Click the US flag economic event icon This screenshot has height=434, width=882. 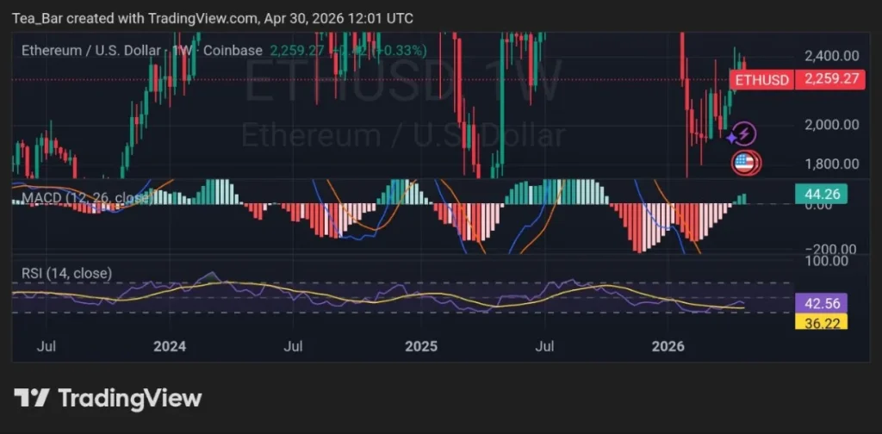[743, 163]
